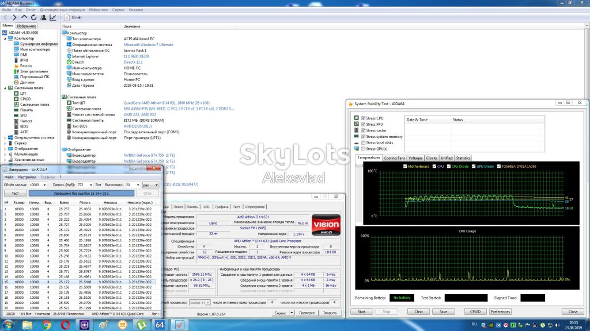Toggle GPU Diode graph checkbox
Screen dimensions: 590x331
(474, 166)
